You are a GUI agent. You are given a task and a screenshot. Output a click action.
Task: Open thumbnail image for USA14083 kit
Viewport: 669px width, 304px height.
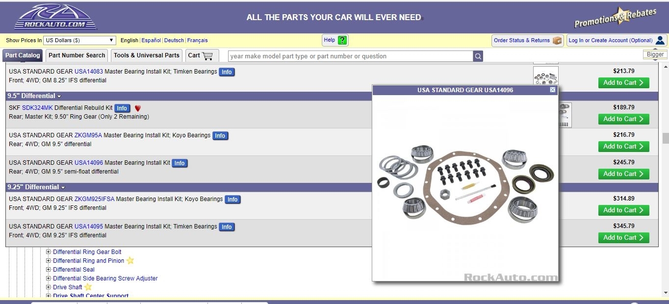[x=546, y=76]
